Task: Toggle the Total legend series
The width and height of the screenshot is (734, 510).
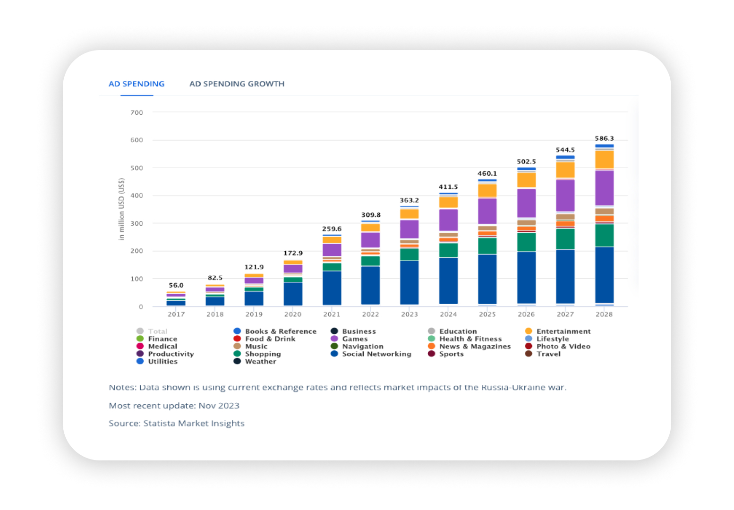Action: point(152,331)
